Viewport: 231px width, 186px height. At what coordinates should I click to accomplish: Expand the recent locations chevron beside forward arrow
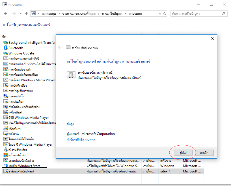click(21, 14)
